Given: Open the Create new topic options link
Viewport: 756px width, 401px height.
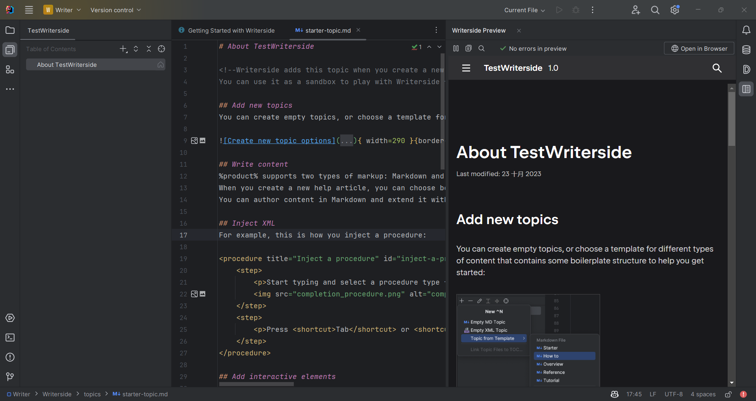Looking at the screenshot, I should pos(280,140).
